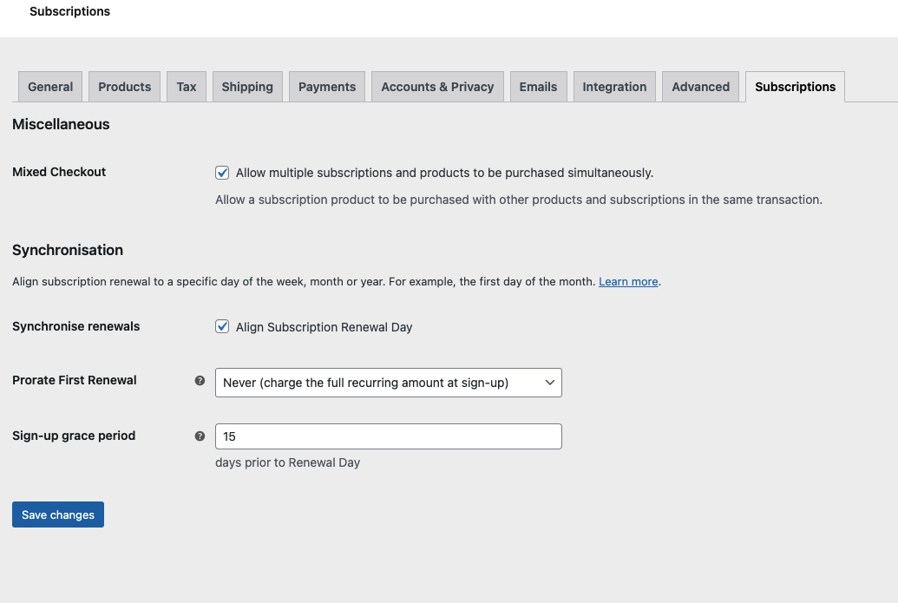898x603 pixels.
Task: Open the Prorate First Renewal dropdown
Action: click(x=388, y=383)
